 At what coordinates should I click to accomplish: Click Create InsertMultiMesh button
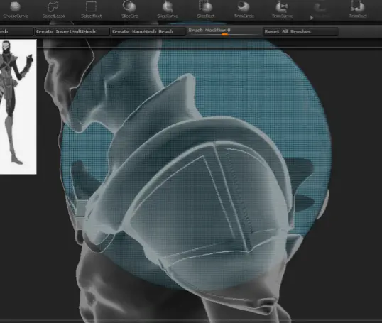72,31
